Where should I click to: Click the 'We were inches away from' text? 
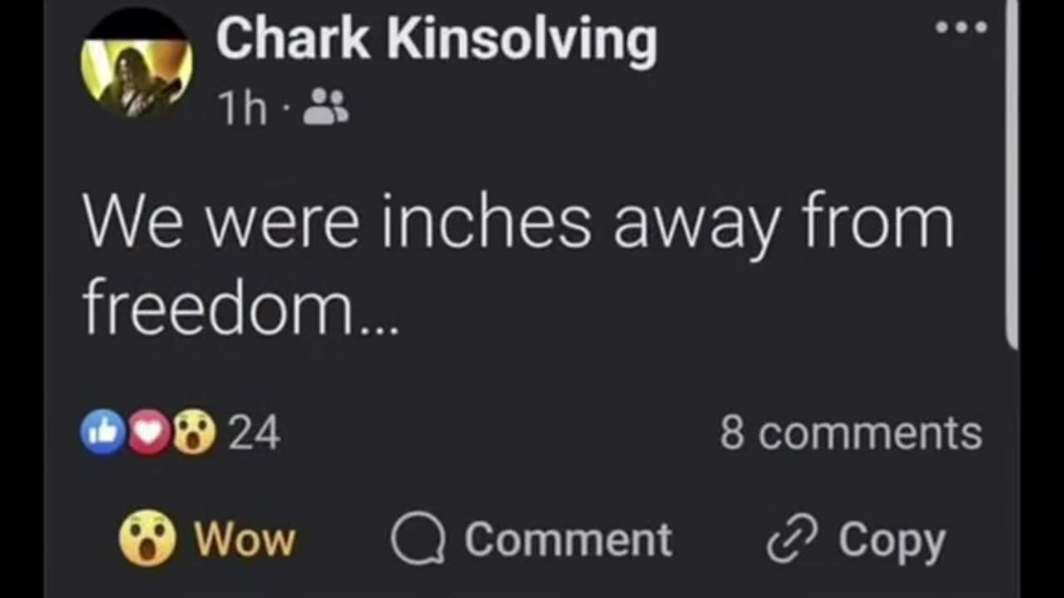click(x=517, y=223)
